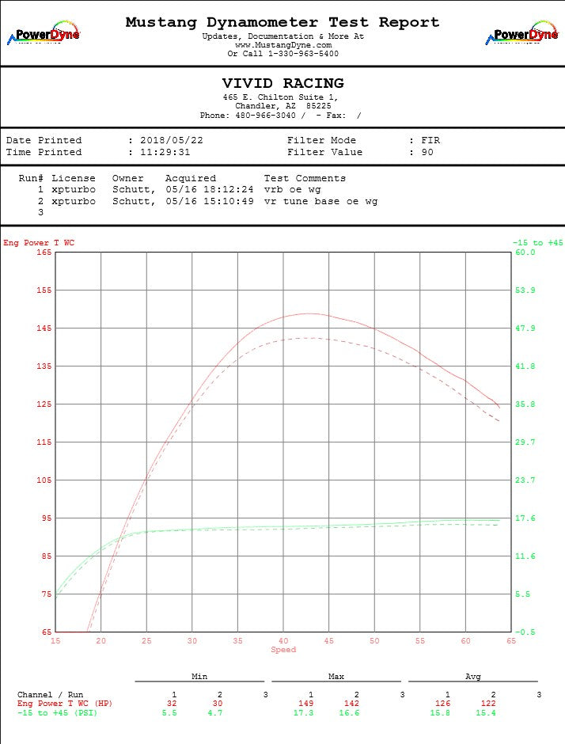Click the 'Speed' x-axis label
Screen dimensions: 565x744
pos(283,650)
